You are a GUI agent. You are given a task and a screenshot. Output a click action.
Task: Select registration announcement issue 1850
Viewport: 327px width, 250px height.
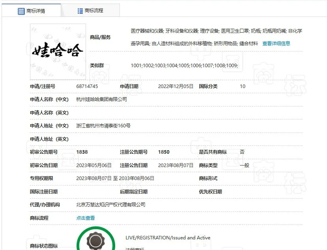(164, 152)
